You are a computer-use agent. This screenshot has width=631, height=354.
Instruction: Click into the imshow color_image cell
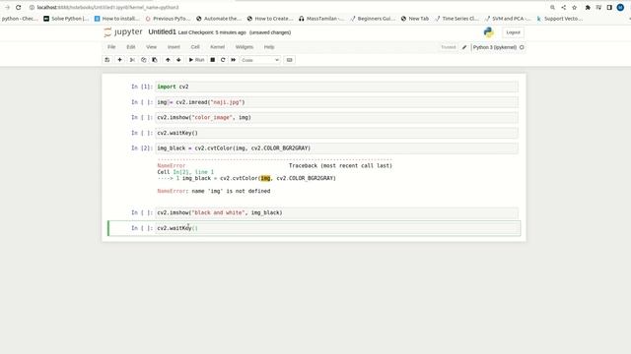coord(337,118)
